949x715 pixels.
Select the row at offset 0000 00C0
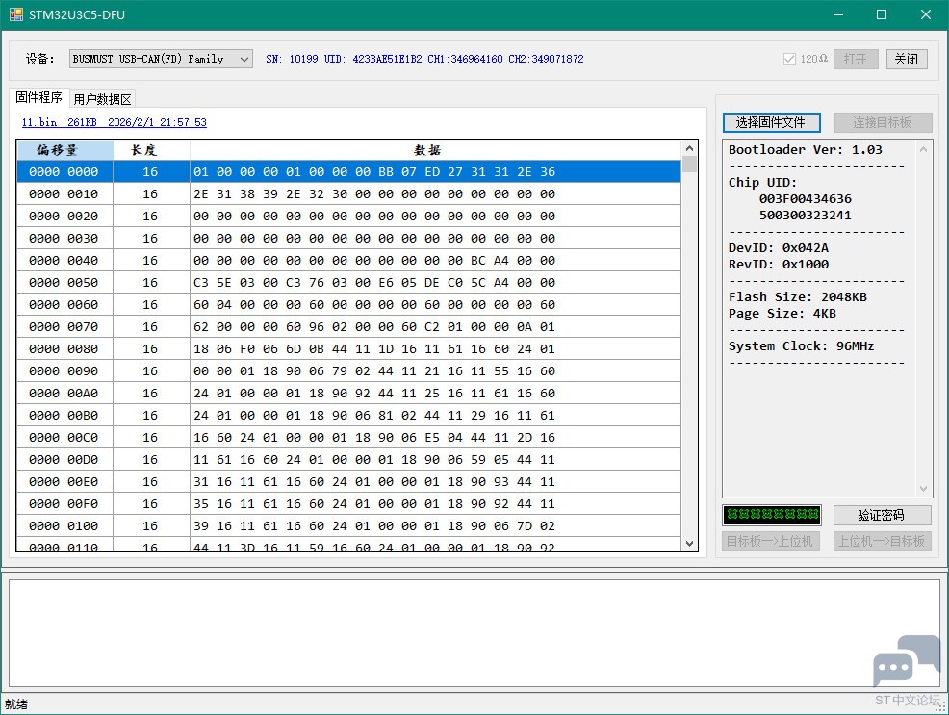click(348, 437)
